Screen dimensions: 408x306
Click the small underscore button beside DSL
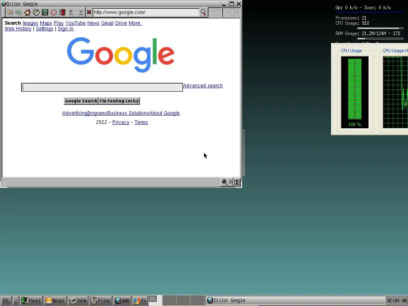[16, 300]
